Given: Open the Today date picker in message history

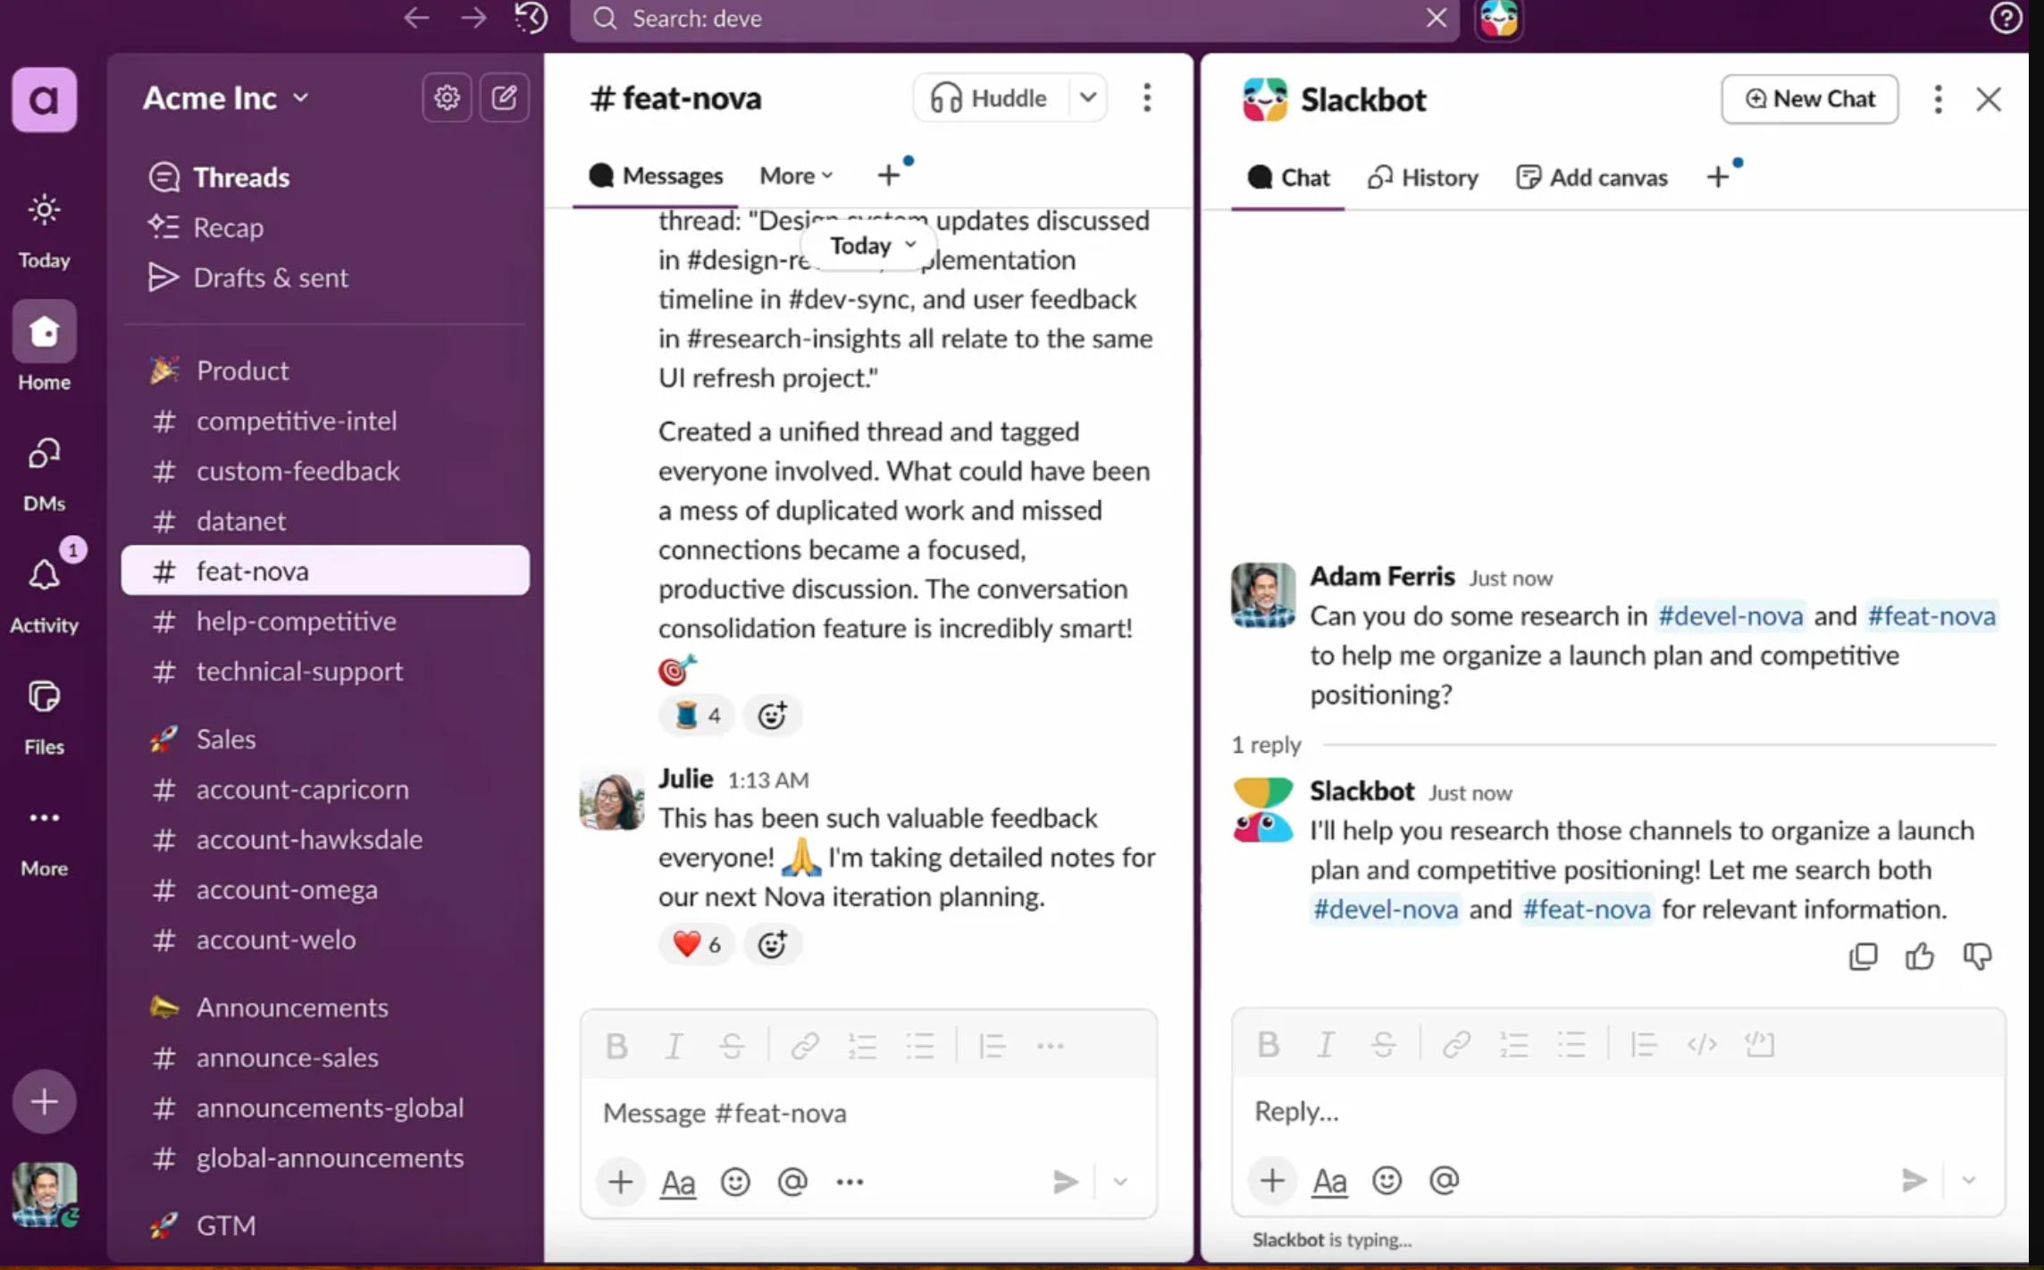Looking at the screenshot, I should tap(868, 246).
